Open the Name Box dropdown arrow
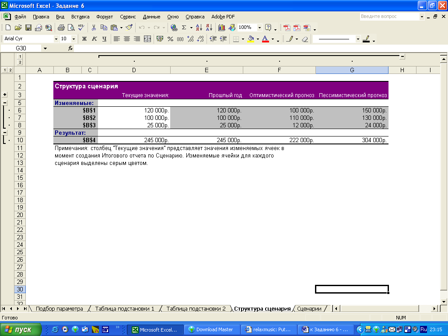 pyautogui.click(x=45, y=48)
